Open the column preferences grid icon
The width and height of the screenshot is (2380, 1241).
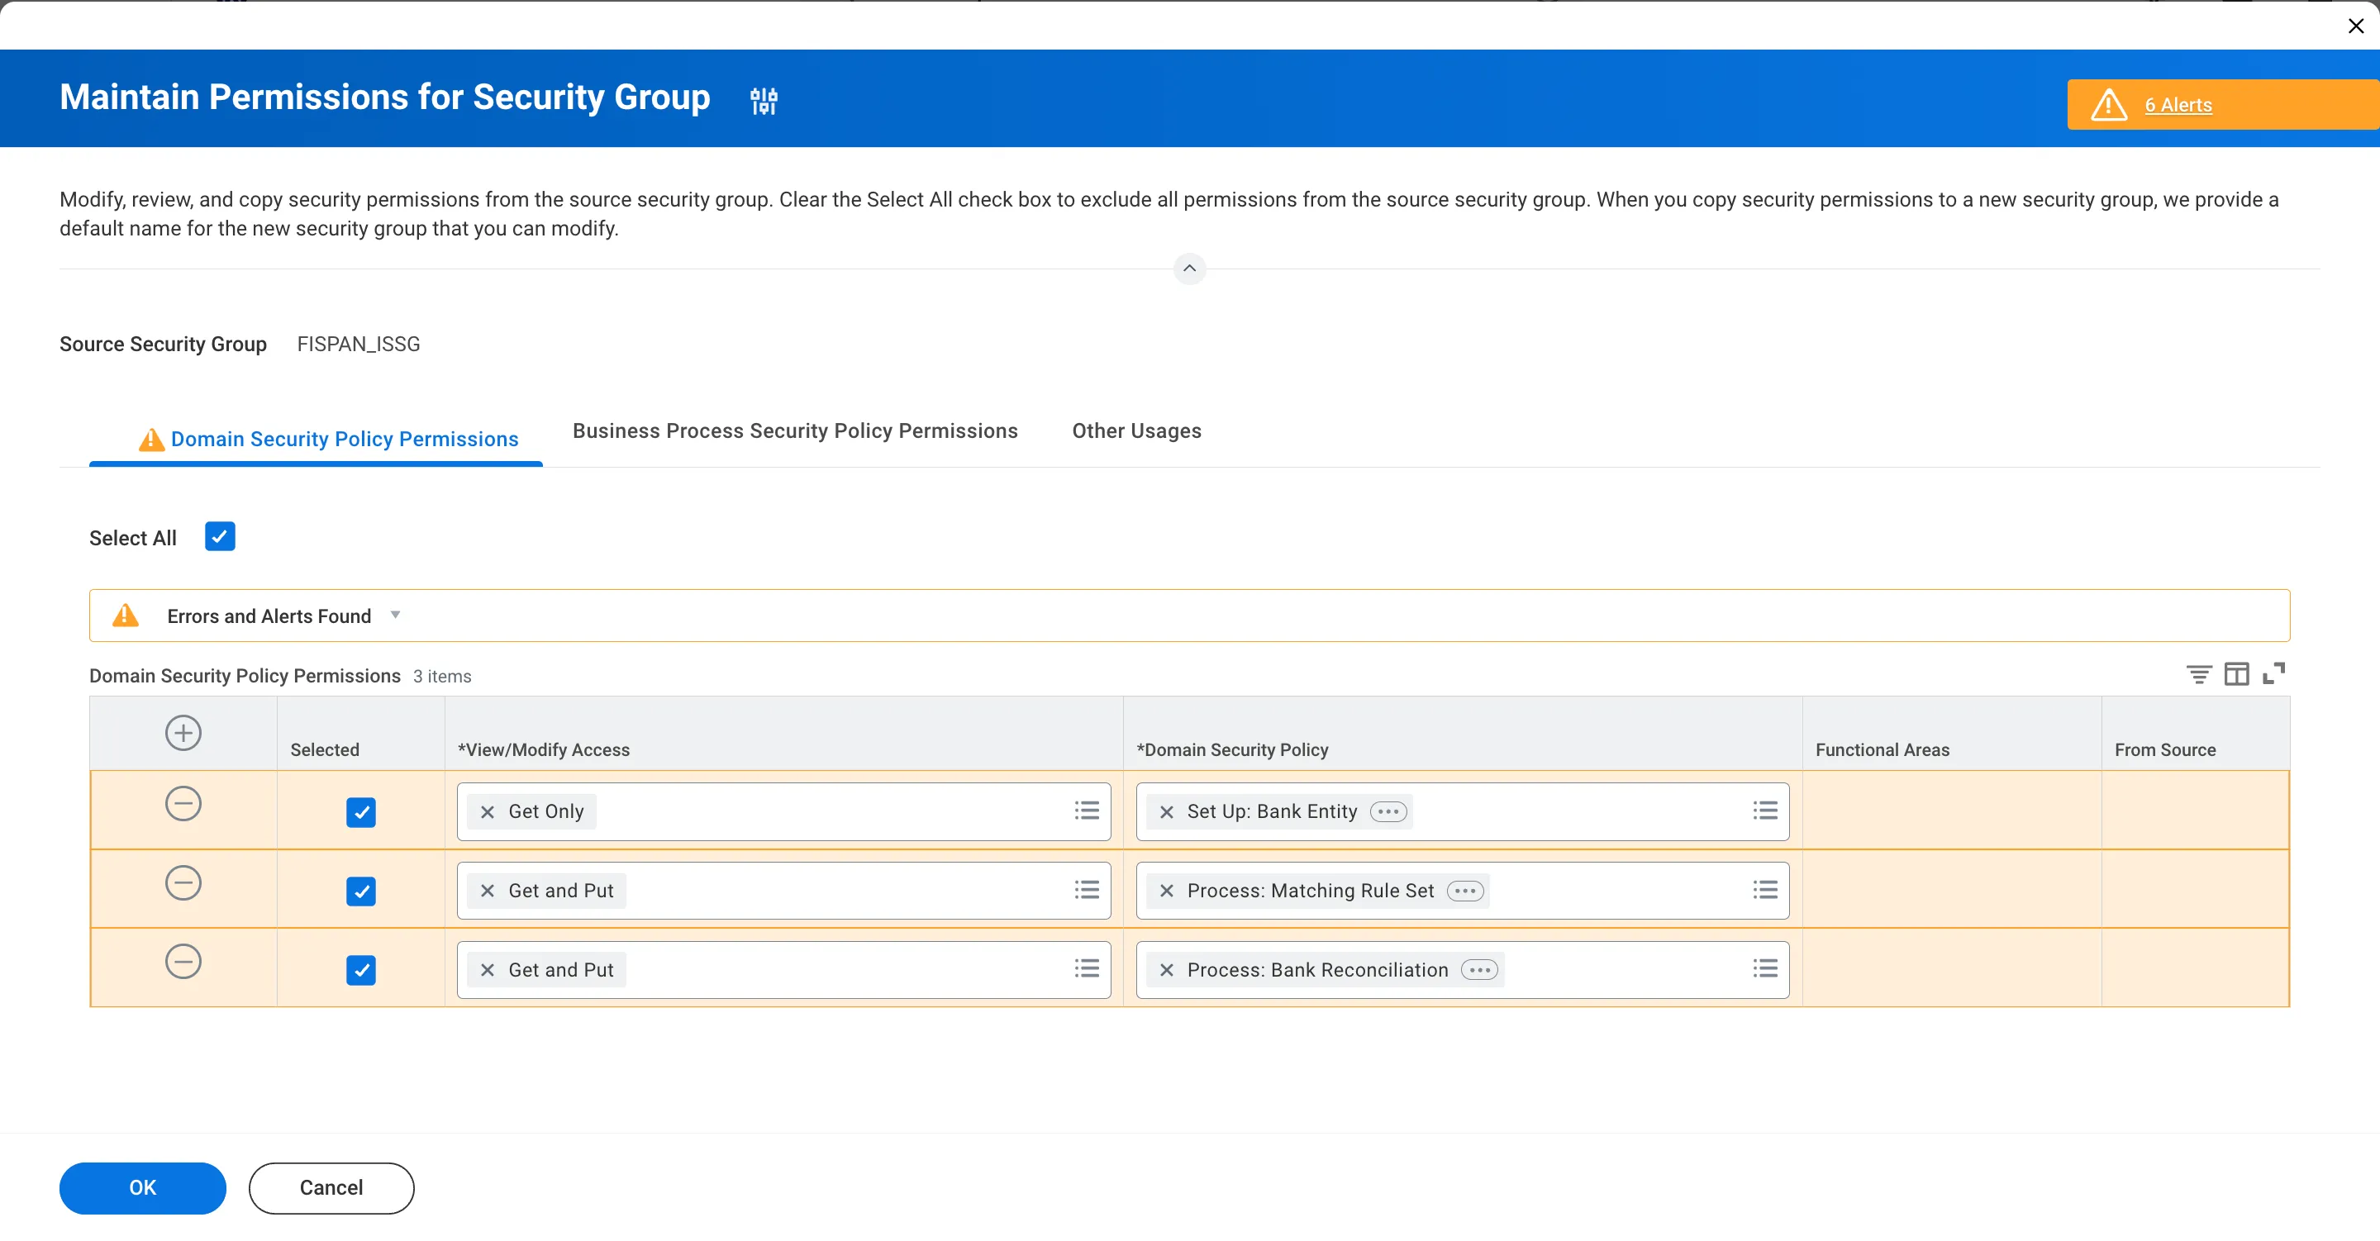[x=2236, y=674]
